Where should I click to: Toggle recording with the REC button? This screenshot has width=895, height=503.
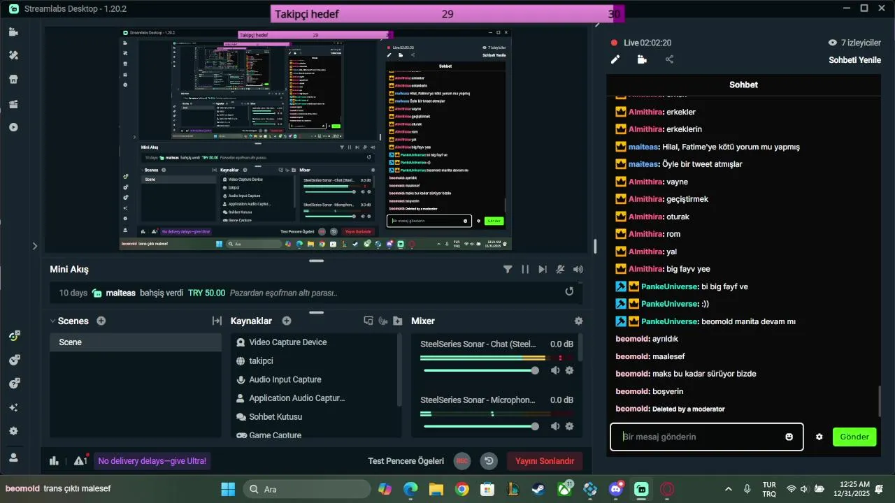(x=461, y=460)
